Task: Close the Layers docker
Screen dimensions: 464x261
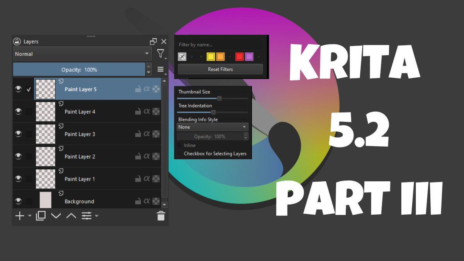Action: pos(164,41)
